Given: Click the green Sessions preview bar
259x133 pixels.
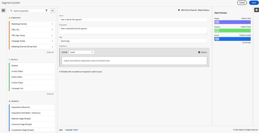Looking at the screenshot, I should click(x=232, y=31).
